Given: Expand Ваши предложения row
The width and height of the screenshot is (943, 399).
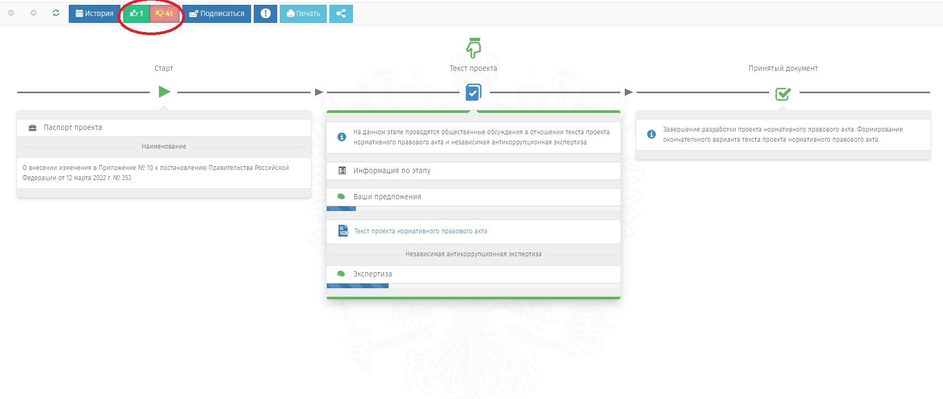Looking at the screenshot, I should coord(473,197).
